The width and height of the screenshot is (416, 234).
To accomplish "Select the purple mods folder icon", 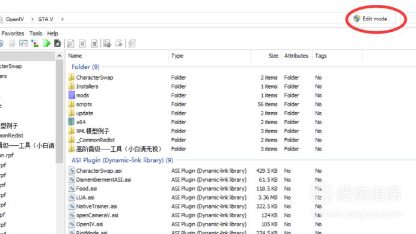I will tap(72, 95).
